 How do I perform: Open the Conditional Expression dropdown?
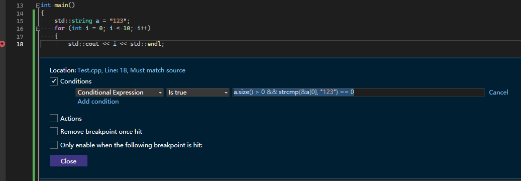tap(120, 93)
